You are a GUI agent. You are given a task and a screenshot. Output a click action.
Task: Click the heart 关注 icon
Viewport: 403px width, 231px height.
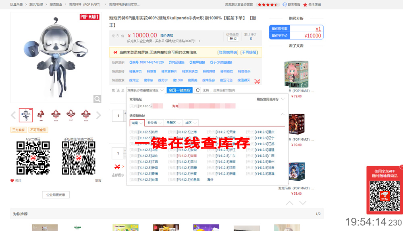(x=12, y=181)
